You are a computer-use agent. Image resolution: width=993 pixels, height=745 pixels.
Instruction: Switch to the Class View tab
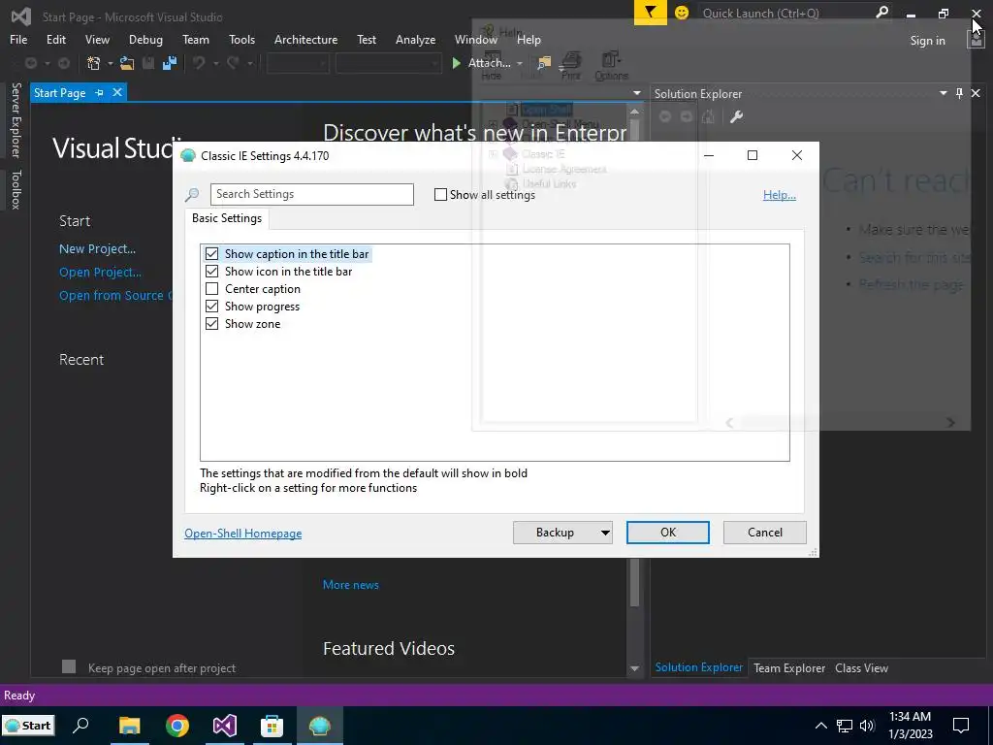coord(861,667)
